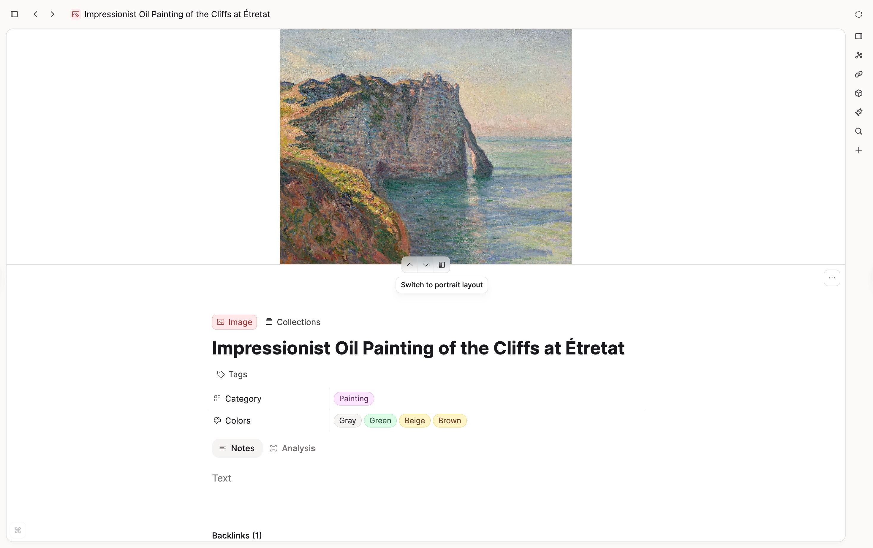Open the cube objects icon
Viewport: 873px width, 548px height.
(858, 94)
